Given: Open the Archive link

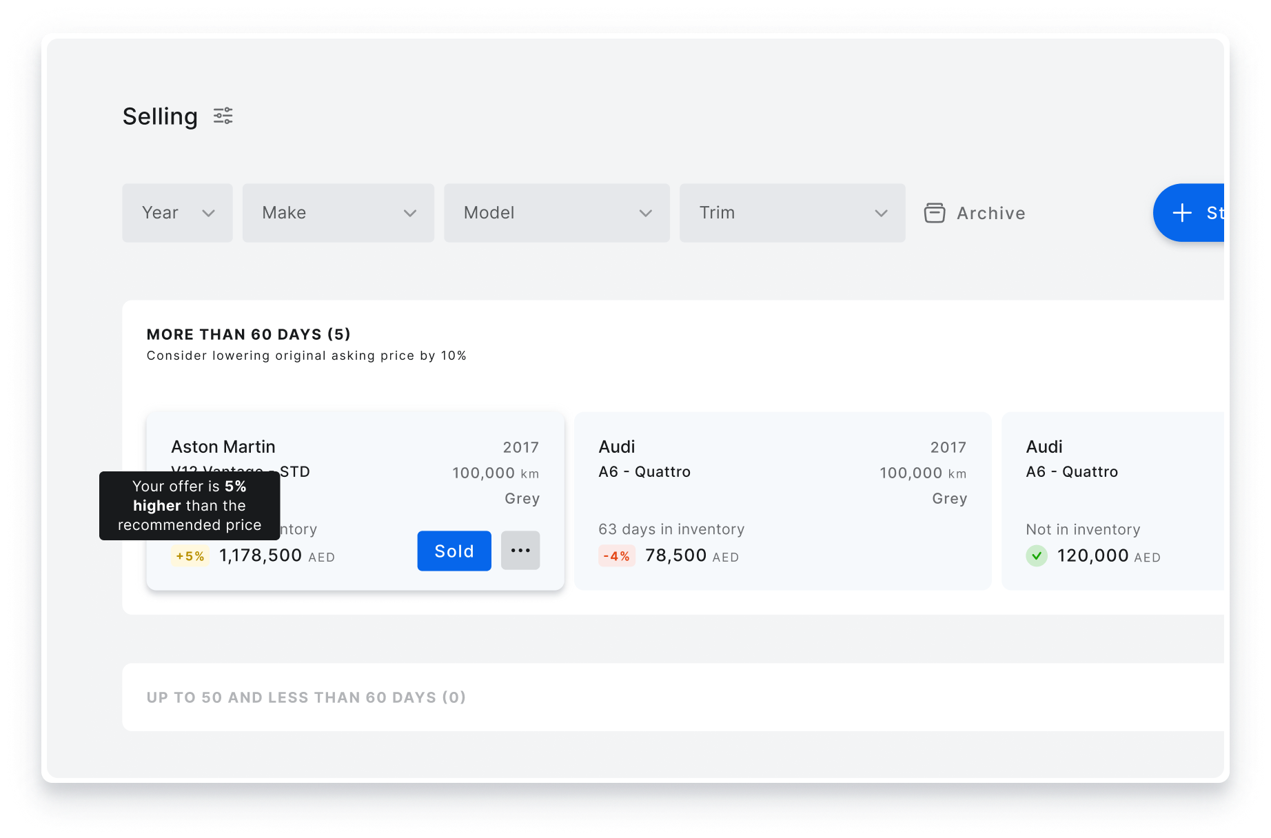Looking at the screenshot, I should point(975,213).
